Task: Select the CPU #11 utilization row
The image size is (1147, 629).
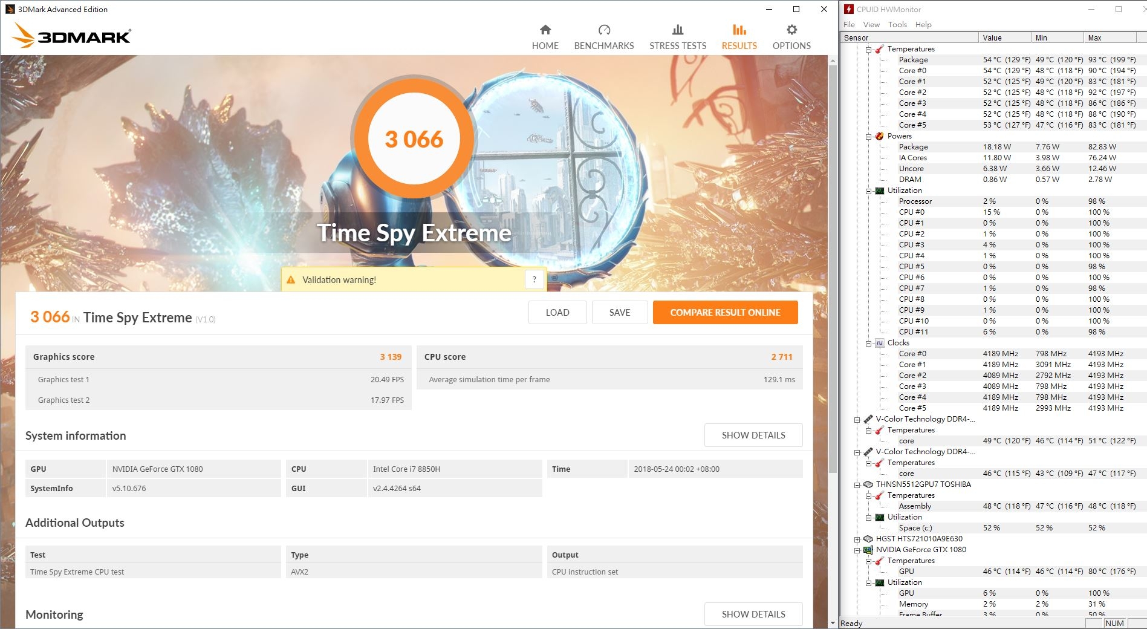Action: coord(1017,332)
